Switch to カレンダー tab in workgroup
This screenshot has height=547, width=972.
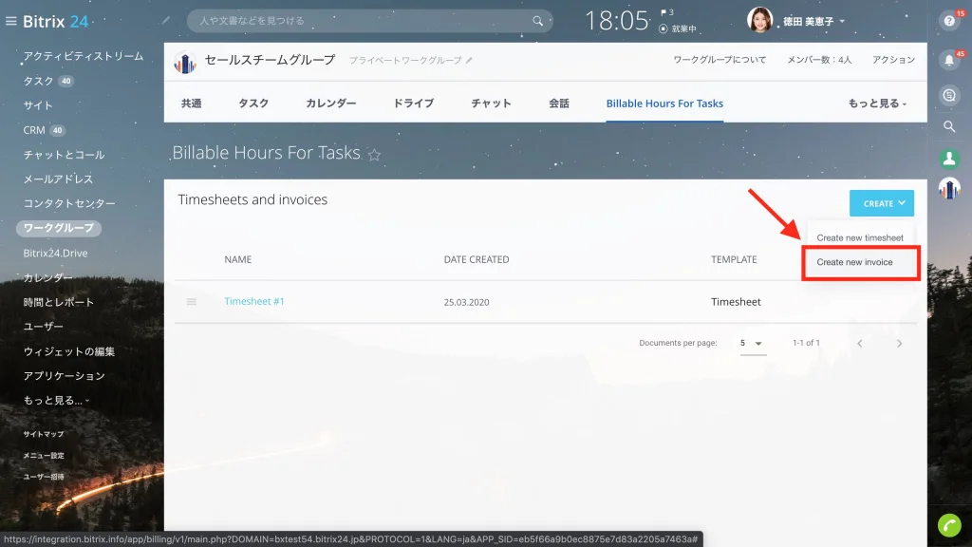(x=331, y=104)
